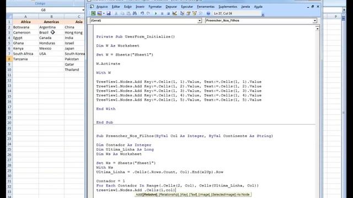Click the Paste toolbar icon
The height and width of the screenshot is (198, 353).
click(x=129, y=13)
